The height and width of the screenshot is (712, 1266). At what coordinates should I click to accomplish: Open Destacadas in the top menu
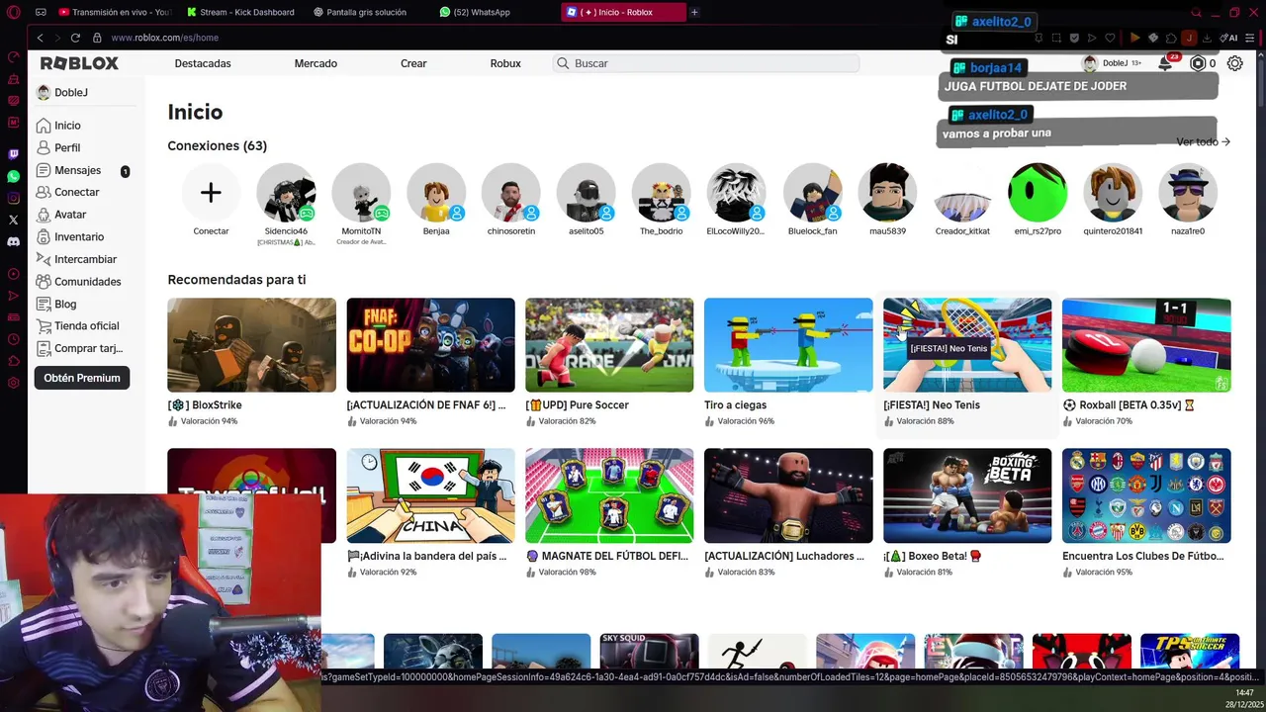point(203,63)
